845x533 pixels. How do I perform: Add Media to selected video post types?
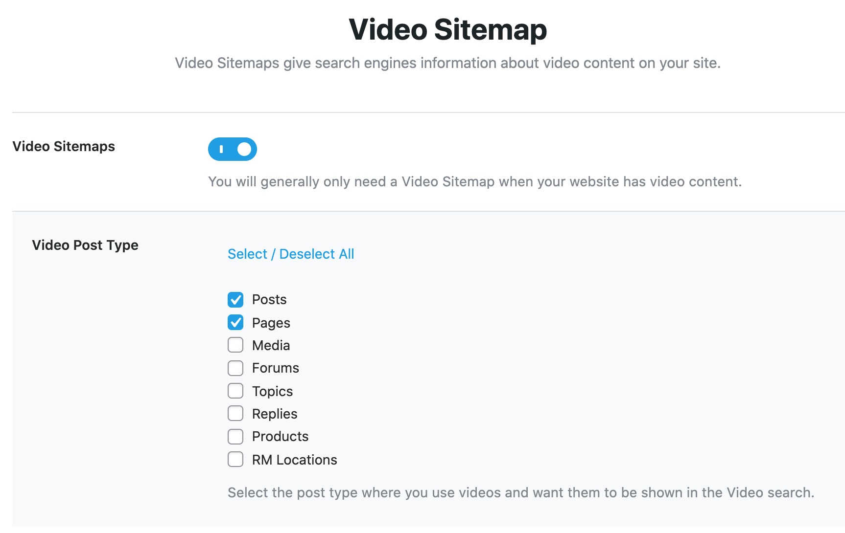point(235,345)
